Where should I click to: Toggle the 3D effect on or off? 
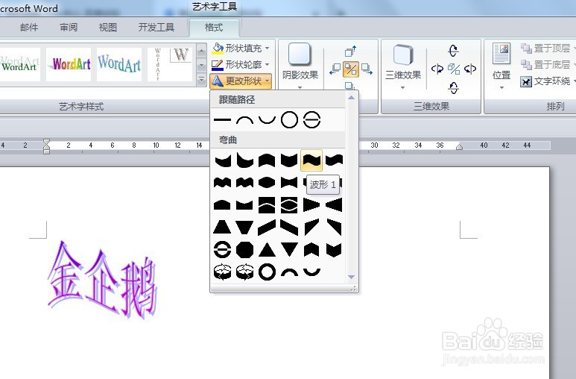[x=454, y=69]
